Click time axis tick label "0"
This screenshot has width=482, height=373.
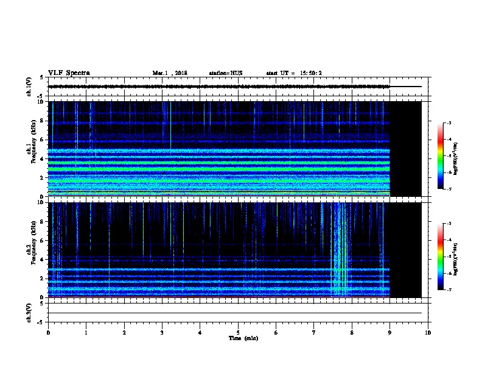(x=48, y=333)
